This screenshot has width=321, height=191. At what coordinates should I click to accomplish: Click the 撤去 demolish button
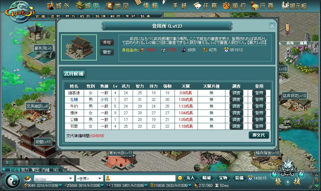click(107, 52)
